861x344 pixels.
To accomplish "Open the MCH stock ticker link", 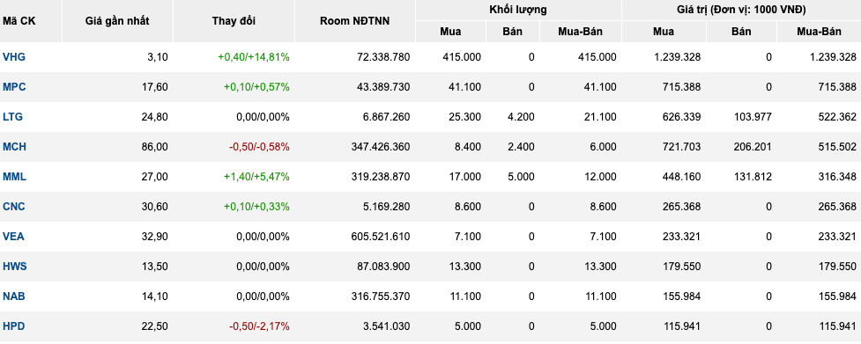I will (x=14, y=147).
